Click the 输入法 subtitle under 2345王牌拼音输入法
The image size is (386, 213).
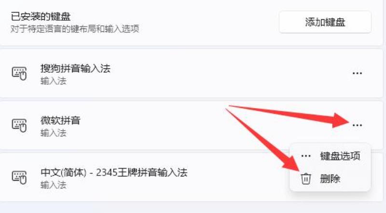[54, 185]
